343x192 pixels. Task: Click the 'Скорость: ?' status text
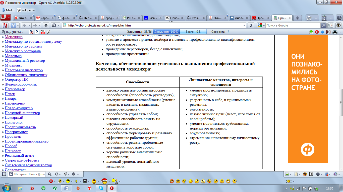click(220, 32)
